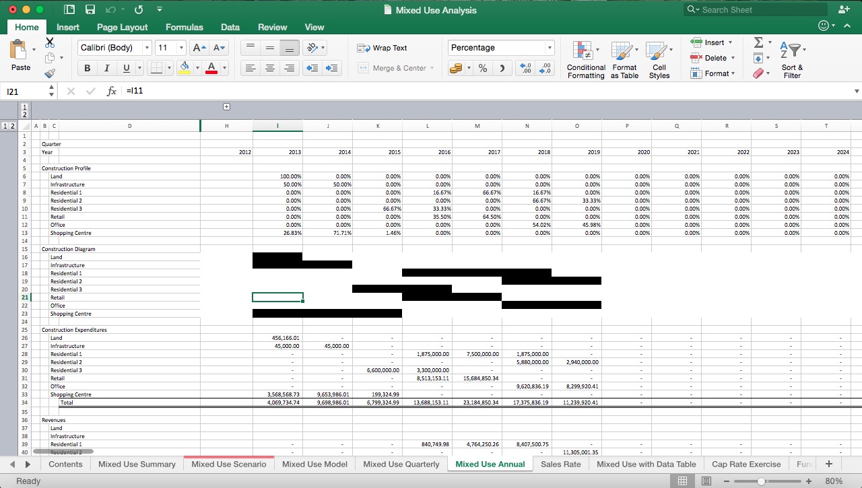The width and height of the screenshot is (862, 488).
Task: Switch to the Formulas ribbon tab
Action: click(x=184, y=27)
